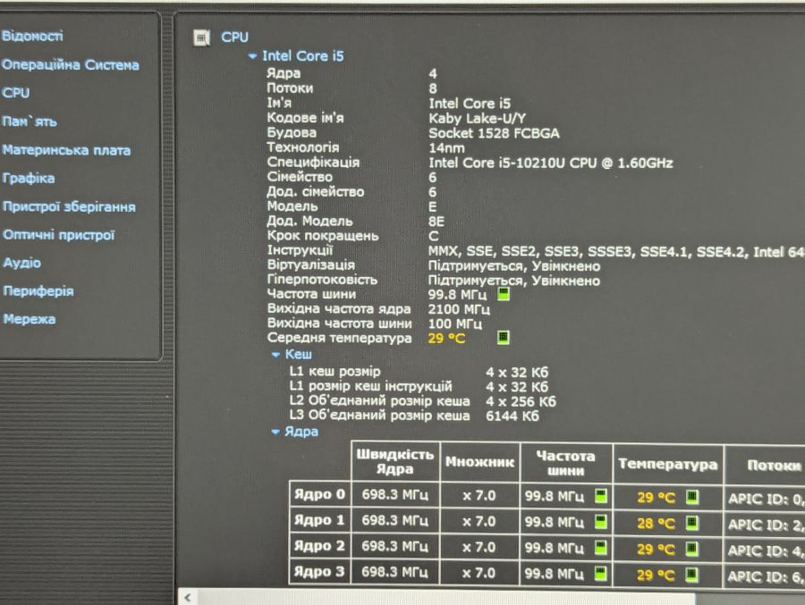The width and height of the screenshot is (805, 605).
Task: Select Ядро 2 multiplier x 7.0 cell
Action: (479, 547)
